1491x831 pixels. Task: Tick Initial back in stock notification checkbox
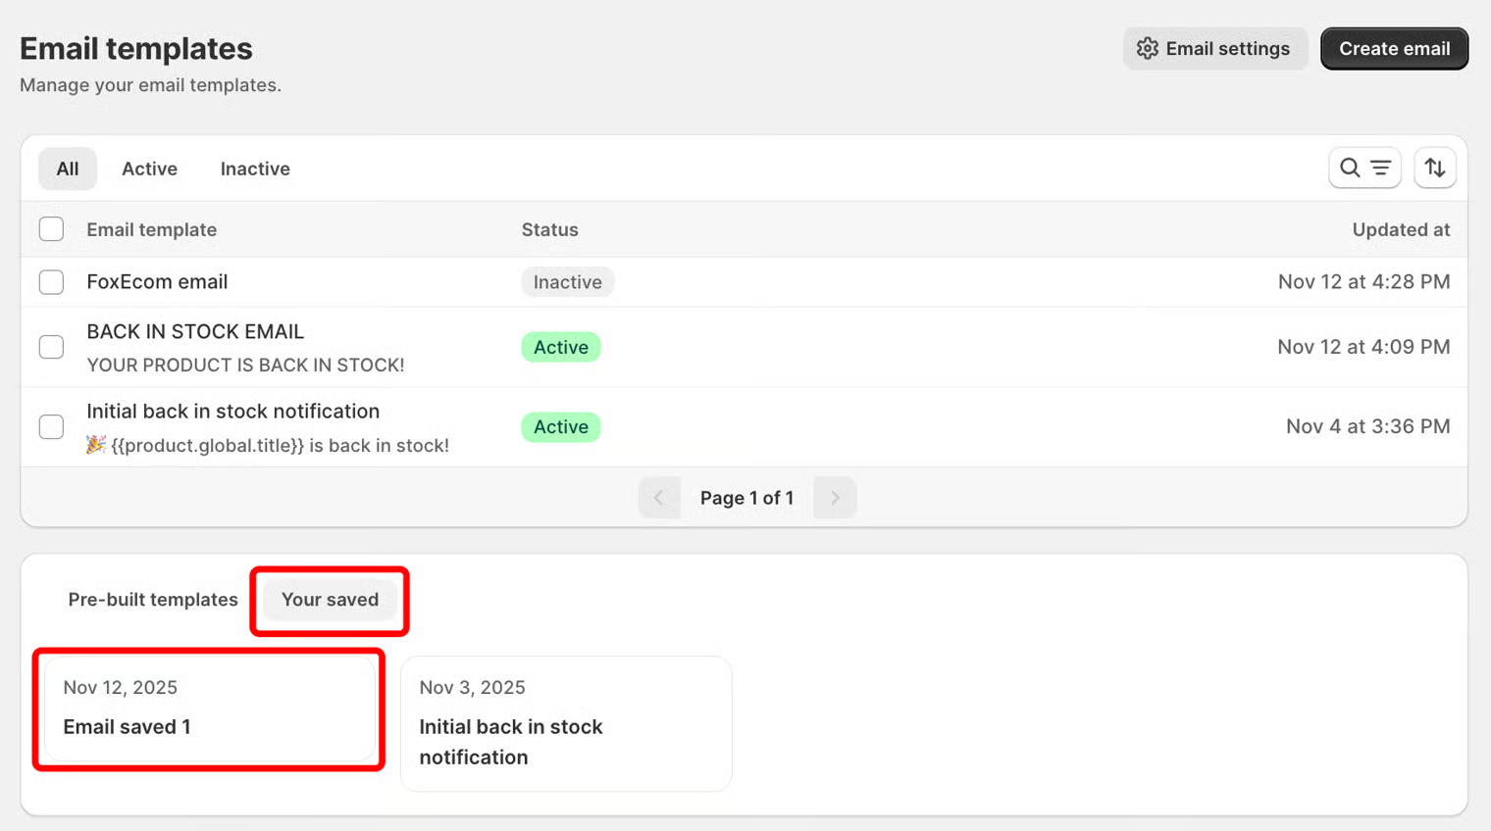click(x=51, y=427)
